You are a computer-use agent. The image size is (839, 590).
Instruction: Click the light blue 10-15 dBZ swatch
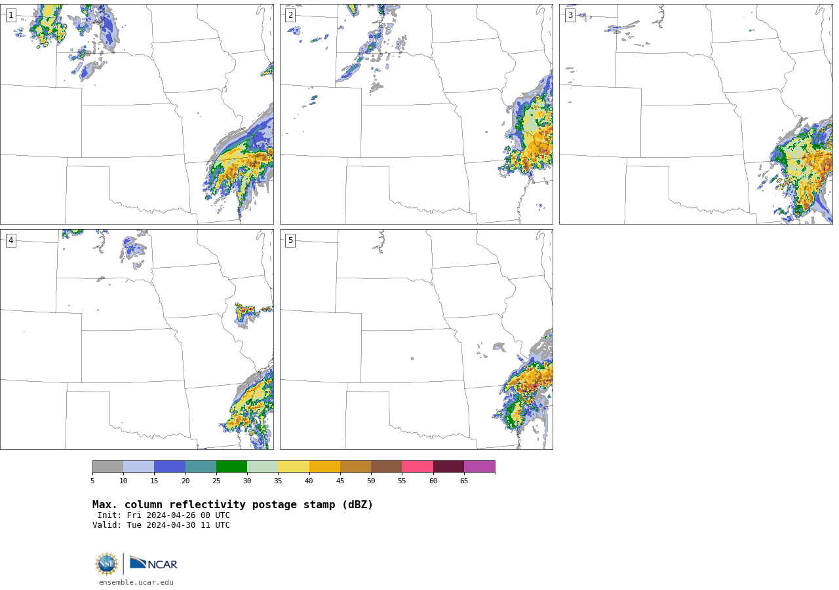click(139, 466)
